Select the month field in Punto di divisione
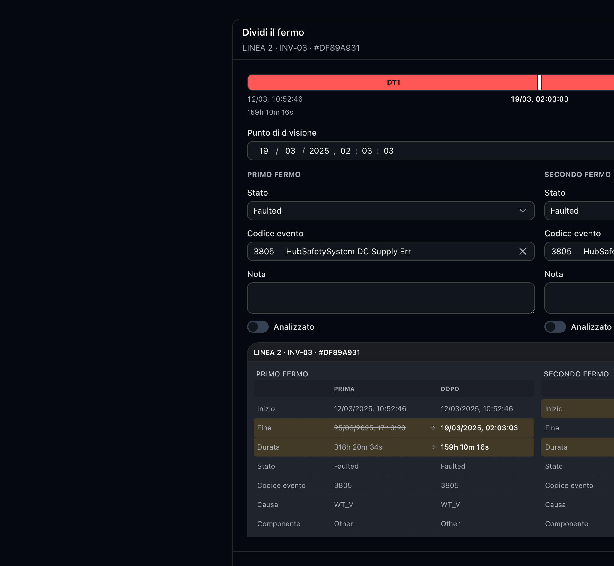Image resolution: width=614 pixels, height=566 pixels. pos(290,151)
